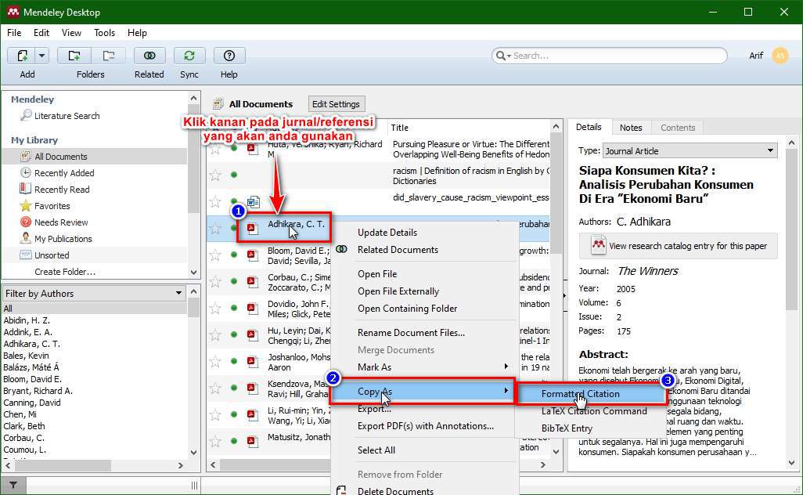Open PDF icon on Adhikara row
The height and width of the screenshot is (495, 803).
[x=253, y=229]
